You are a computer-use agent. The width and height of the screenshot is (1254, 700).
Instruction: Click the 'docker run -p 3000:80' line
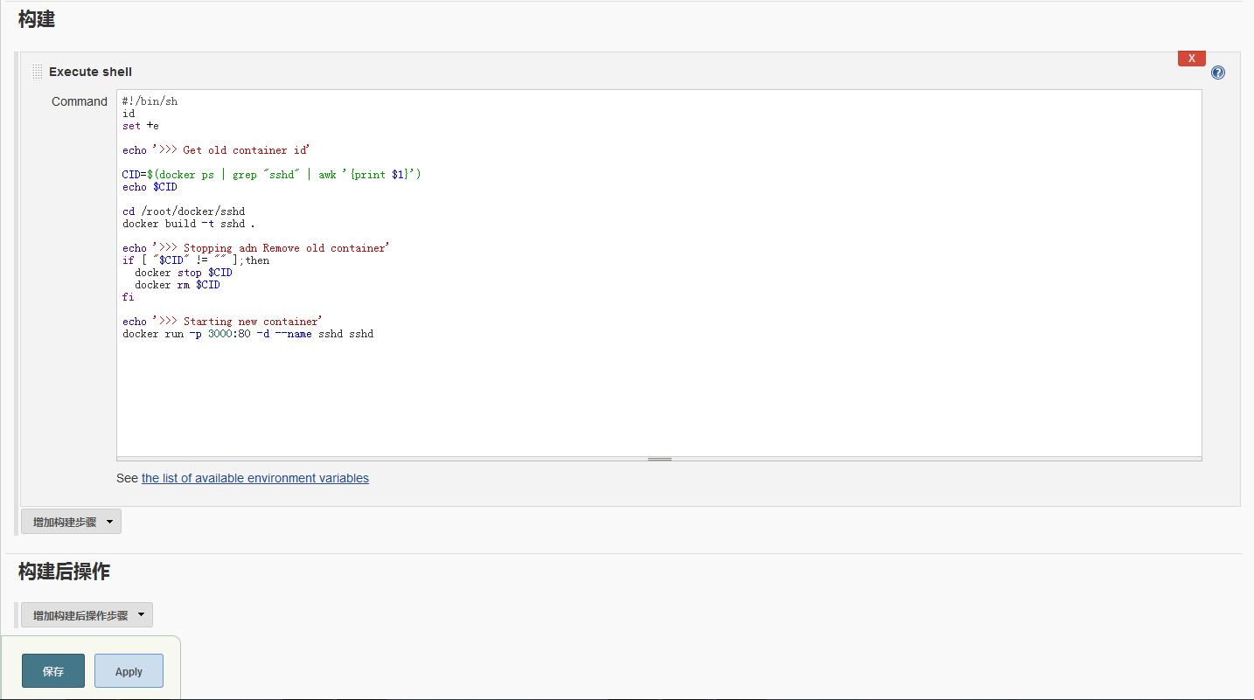(x=247, y=334)
